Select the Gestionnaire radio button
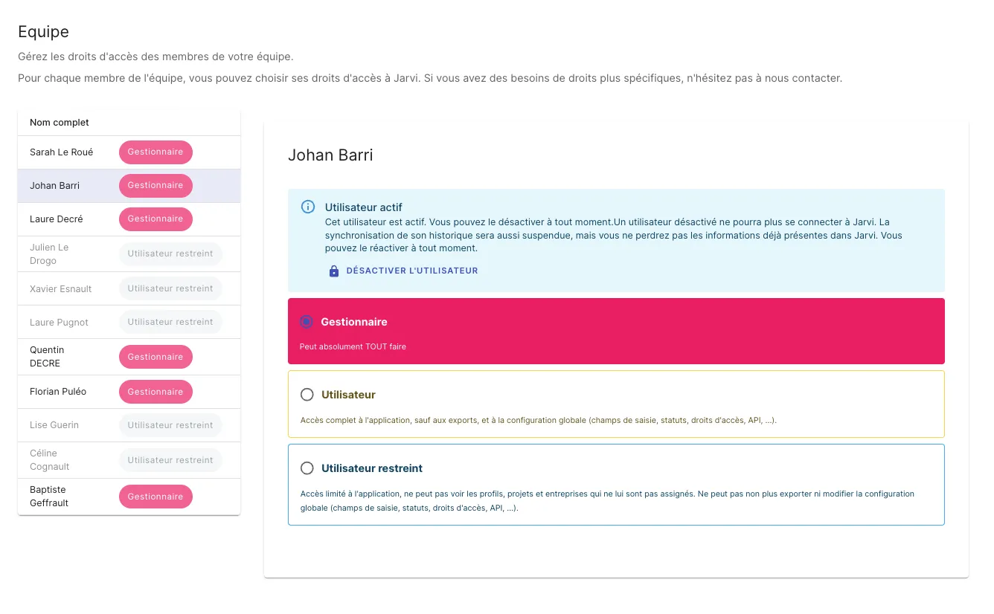This screenshot has height=614, width=994. [306, 322]
